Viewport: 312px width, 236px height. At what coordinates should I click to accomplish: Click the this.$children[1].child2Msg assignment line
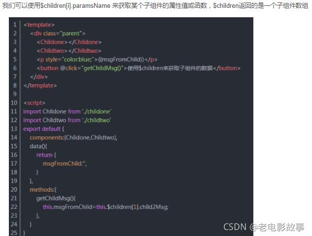tap(105, 207)
